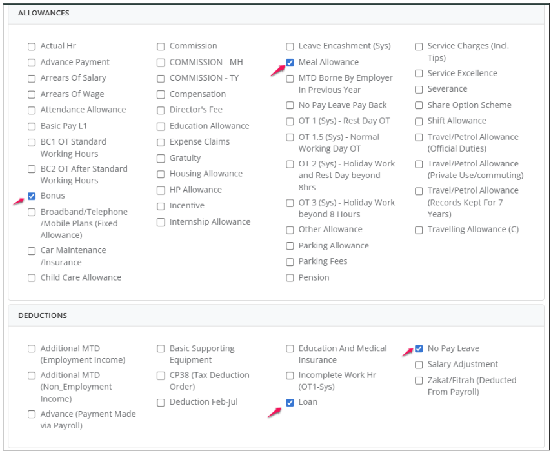Check the Pension allowance box
The width and height of the screenshot is (551, 453).
pos(290,278)
